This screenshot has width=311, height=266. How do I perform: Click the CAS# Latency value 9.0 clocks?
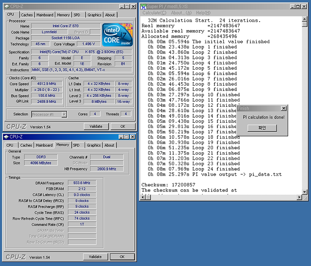pos(82,195)
